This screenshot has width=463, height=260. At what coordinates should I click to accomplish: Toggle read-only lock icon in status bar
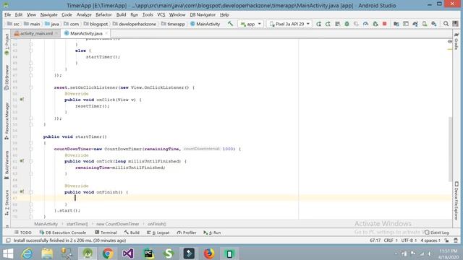447,240
